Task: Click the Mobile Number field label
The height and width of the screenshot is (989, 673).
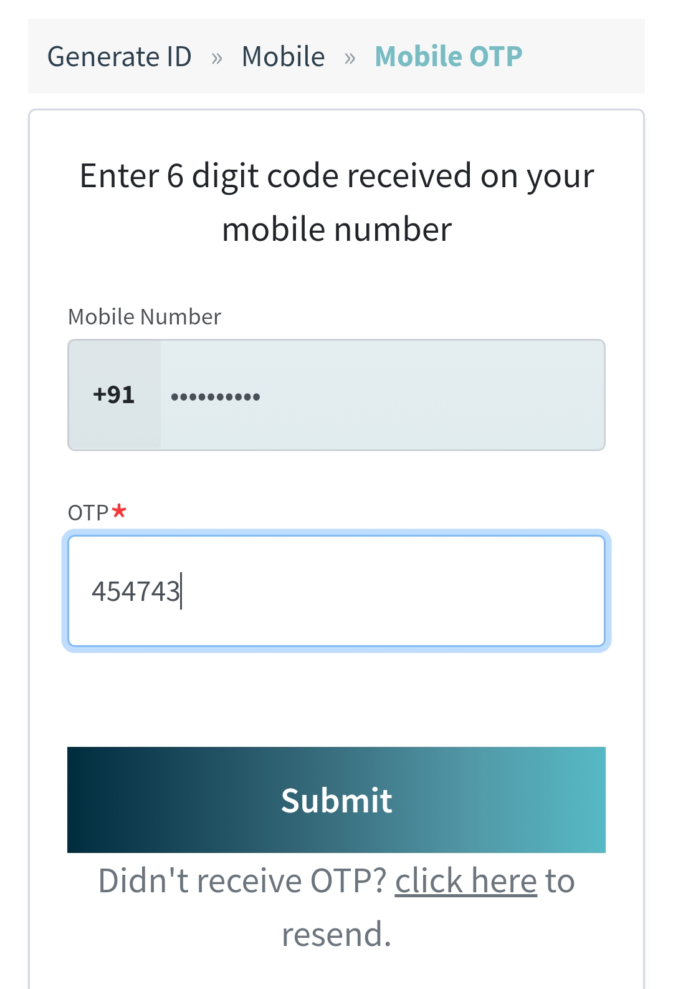Action: 145,317
